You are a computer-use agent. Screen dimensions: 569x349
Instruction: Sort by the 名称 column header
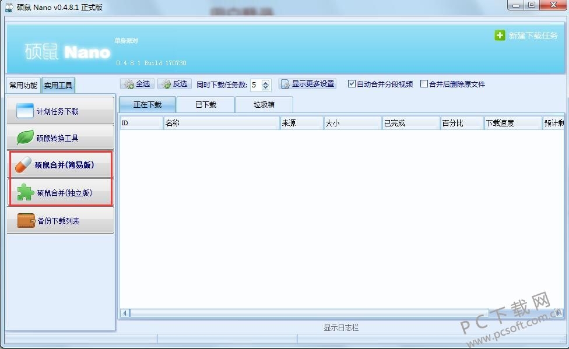click(222, 123)
